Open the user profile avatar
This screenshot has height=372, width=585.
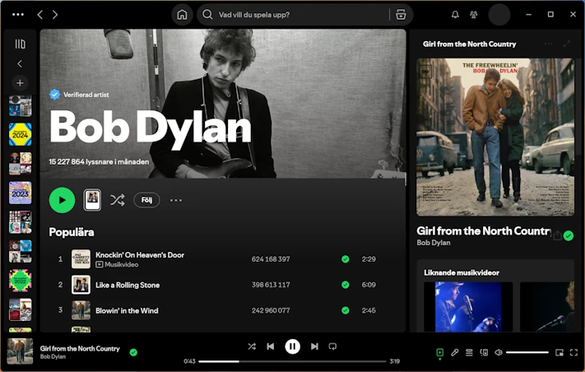(x=499, y=15)
